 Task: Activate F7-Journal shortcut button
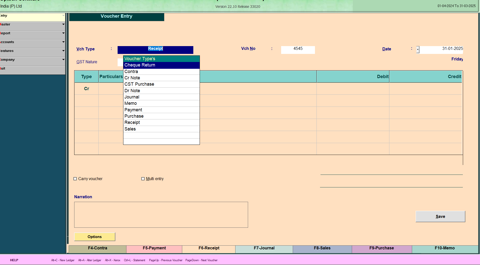(264, 248)
